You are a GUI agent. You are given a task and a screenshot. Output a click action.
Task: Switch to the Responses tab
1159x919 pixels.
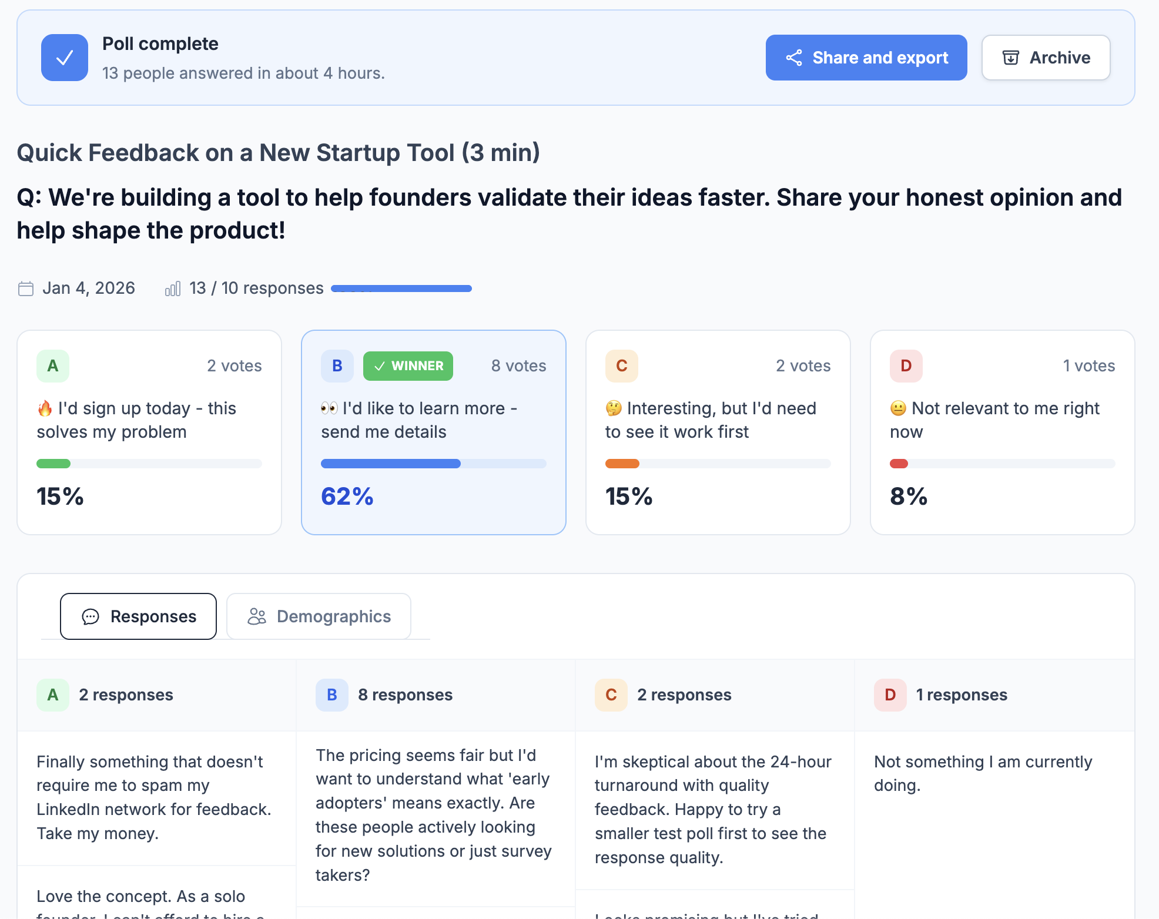pos(138,616)
